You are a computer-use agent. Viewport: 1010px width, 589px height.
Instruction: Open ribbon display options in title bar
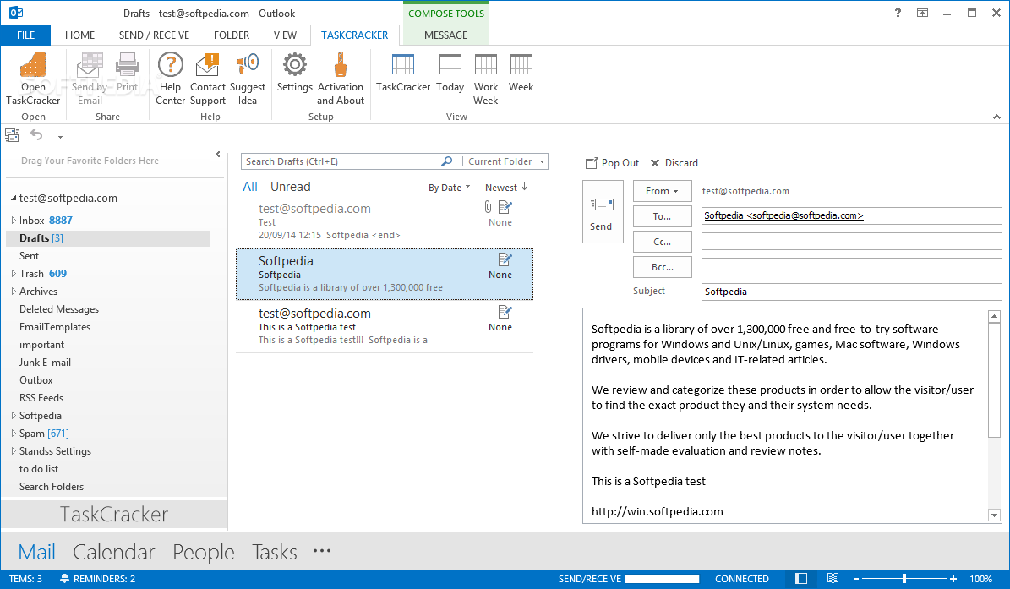click(x=922, y=13)
